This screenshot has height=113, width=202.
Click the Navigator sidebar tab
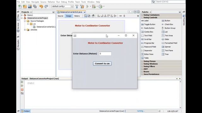[x=18, y=45]
